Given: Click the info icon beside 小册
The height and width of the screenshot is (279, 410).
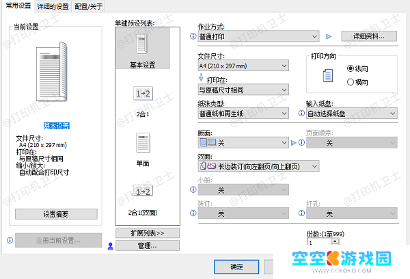Looking at the screenshot, I should (x=193, y=189).
